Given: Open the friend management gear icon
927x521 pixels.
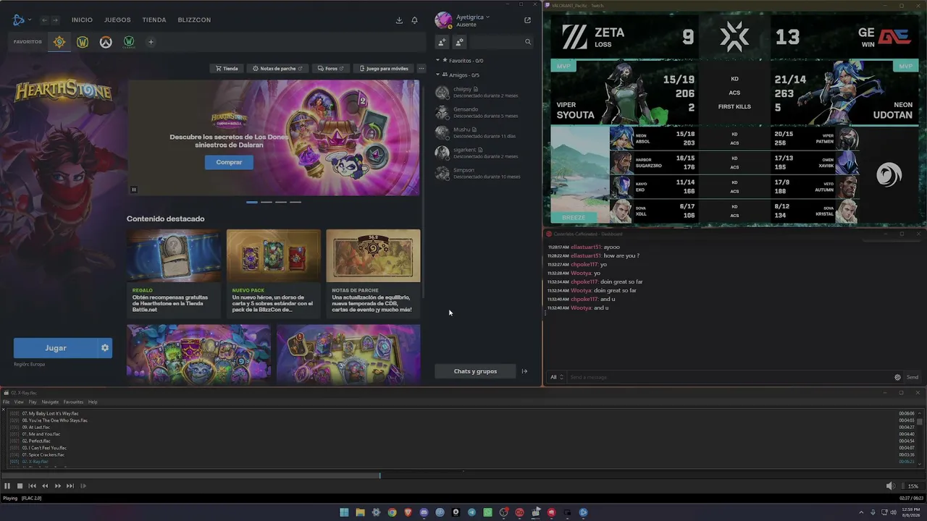Looking at the screenshot, I should click(459, 42).
